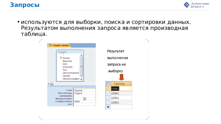This screenshot has height=124, width=221.
Task: Click the query icon on Студент Запрос tab
Action: [50, 45]
